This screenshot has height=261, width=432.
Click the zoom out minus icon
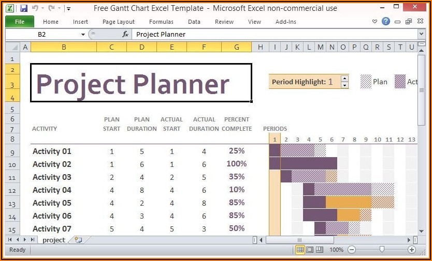coord(352,250)
